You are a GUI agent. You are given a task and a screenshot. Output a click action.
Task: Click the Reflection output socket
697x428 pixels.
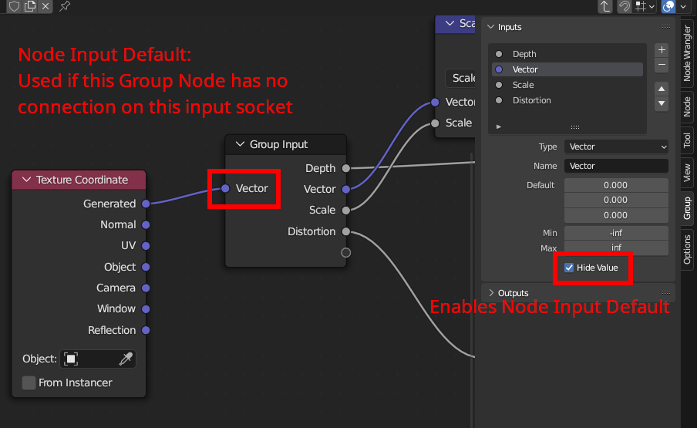[146, 330]
